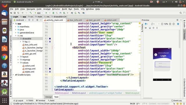Open the Project panel settings gear
The height and width of the screenshot is (105, 186).
click(37, 20)
